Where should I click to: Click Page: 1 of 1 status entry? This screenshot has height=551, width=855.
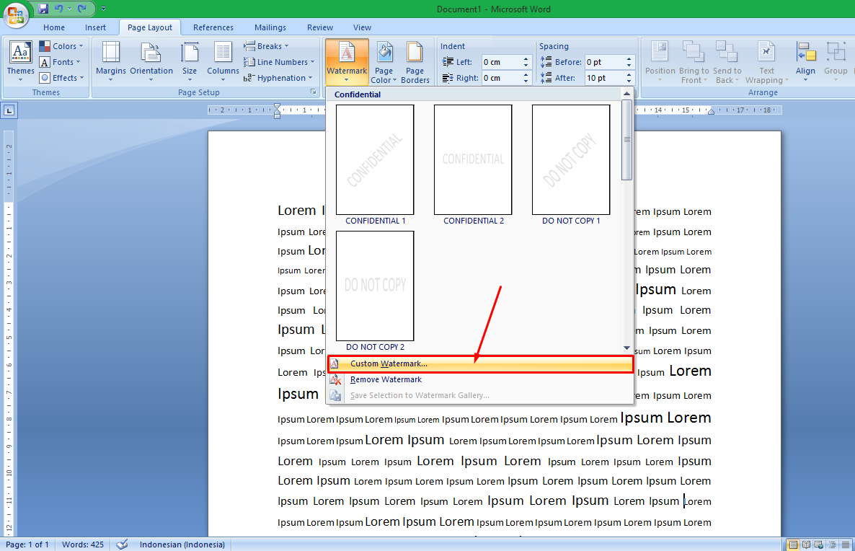(x=27, y=545)
